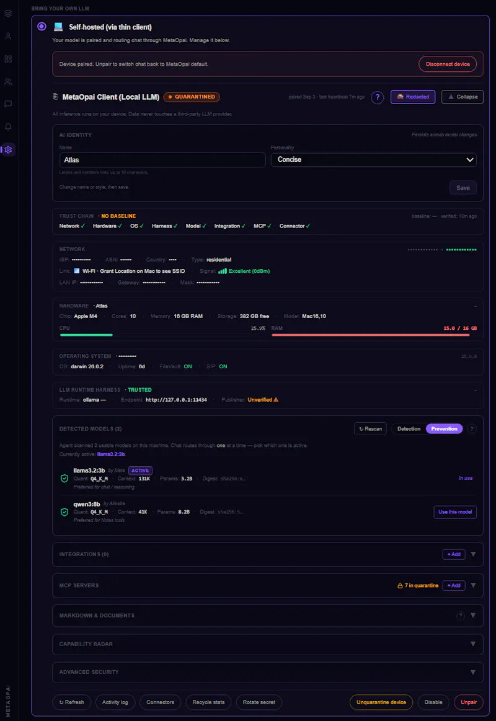Expand the Integrations section arrow

tap(473, 554)
